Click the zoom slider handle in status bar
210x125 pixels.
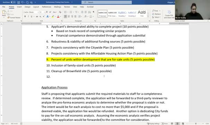196,124
